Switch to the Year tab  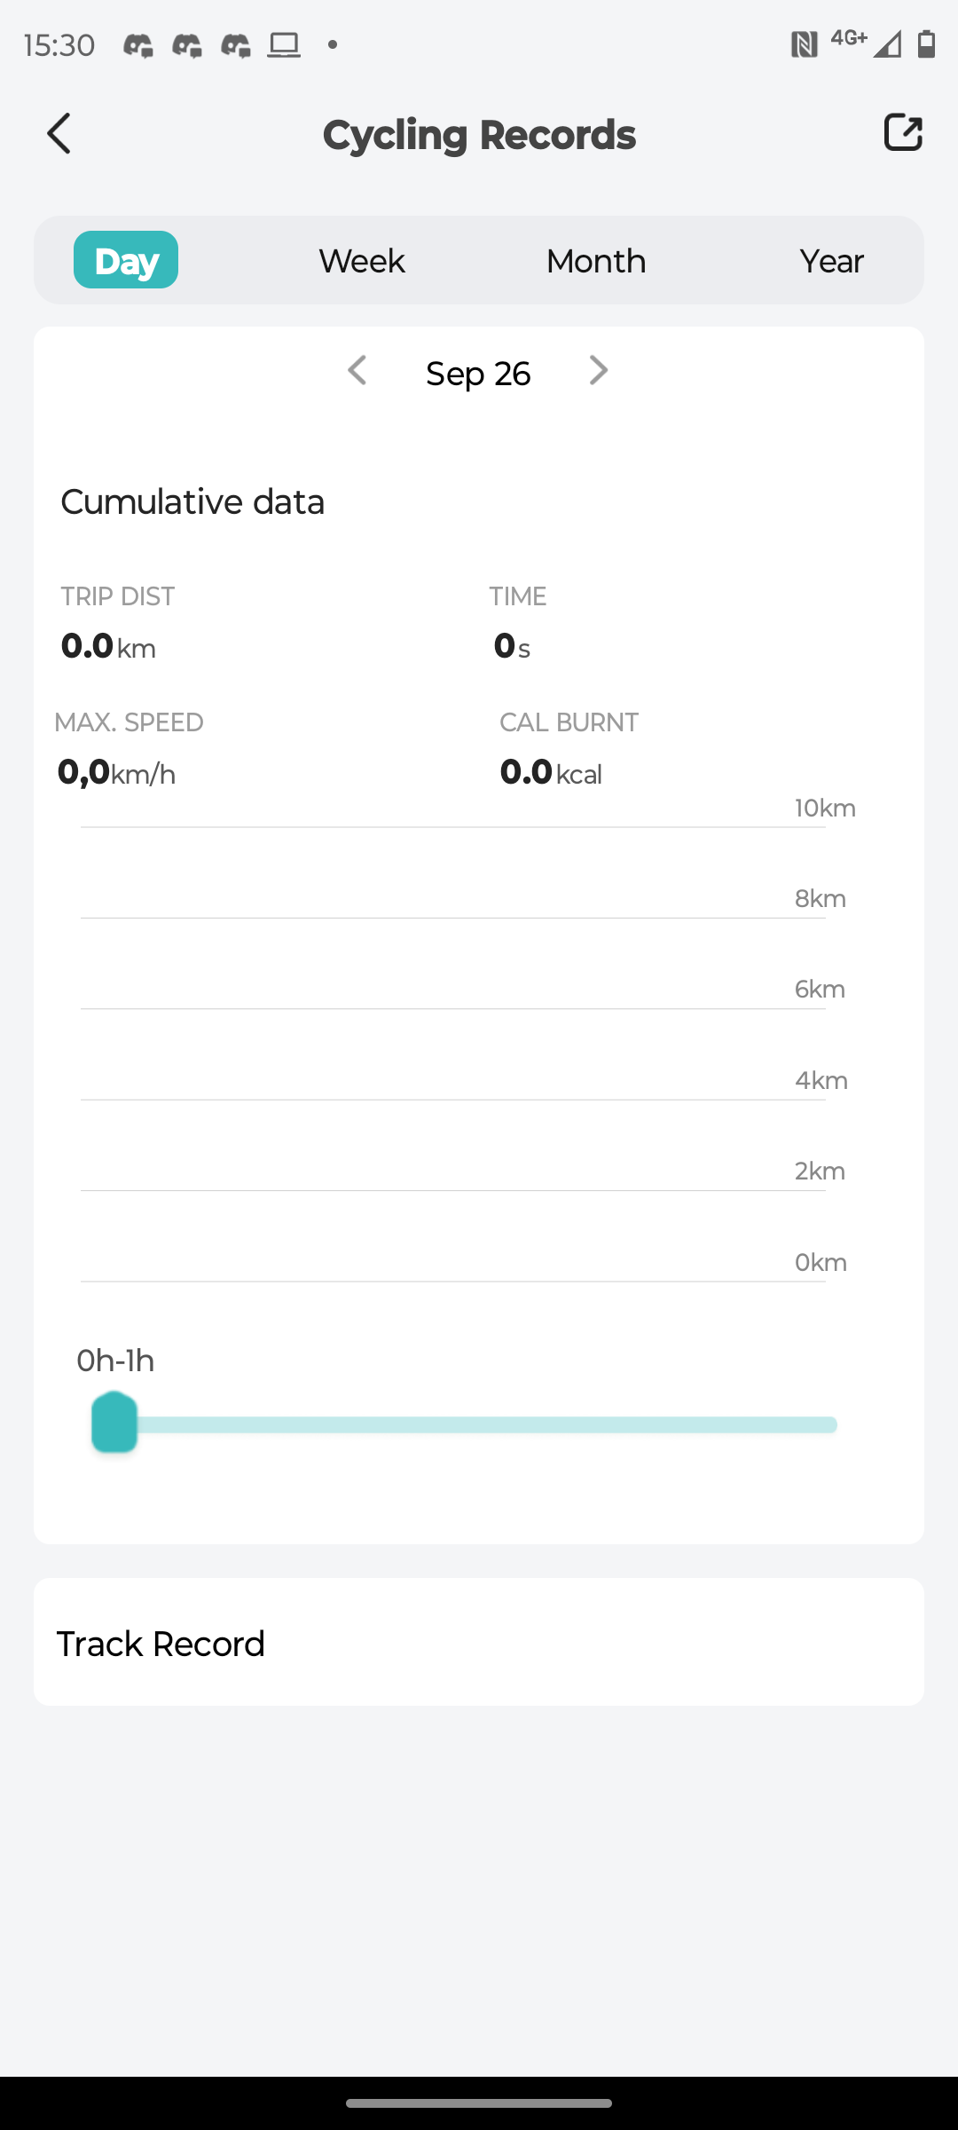point(831,261)
